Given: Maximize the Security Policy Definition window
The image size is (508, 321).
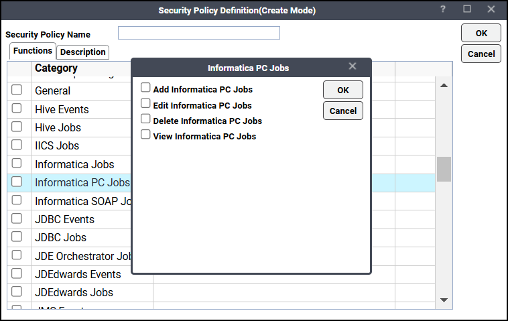Looking at the screenshot, I should point(467,9).
